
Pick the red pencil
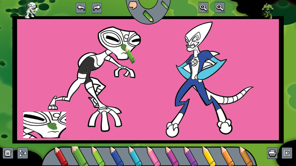tap(61, 156)
